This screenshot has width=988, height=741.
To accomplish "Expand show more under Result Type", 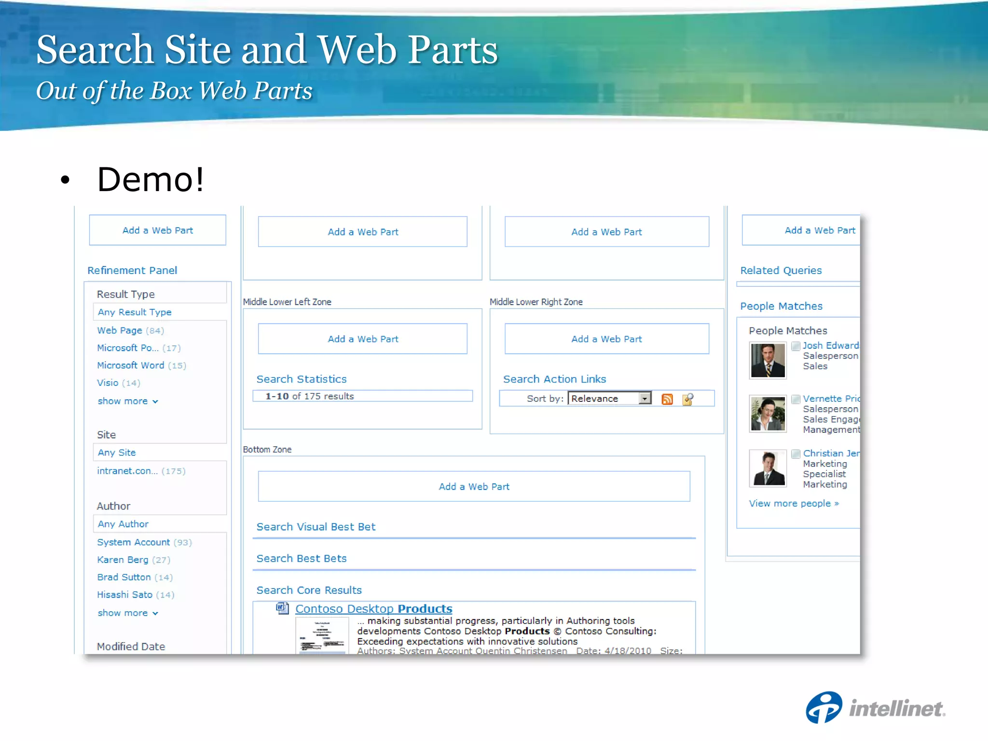I will click(x=128, y=401).
